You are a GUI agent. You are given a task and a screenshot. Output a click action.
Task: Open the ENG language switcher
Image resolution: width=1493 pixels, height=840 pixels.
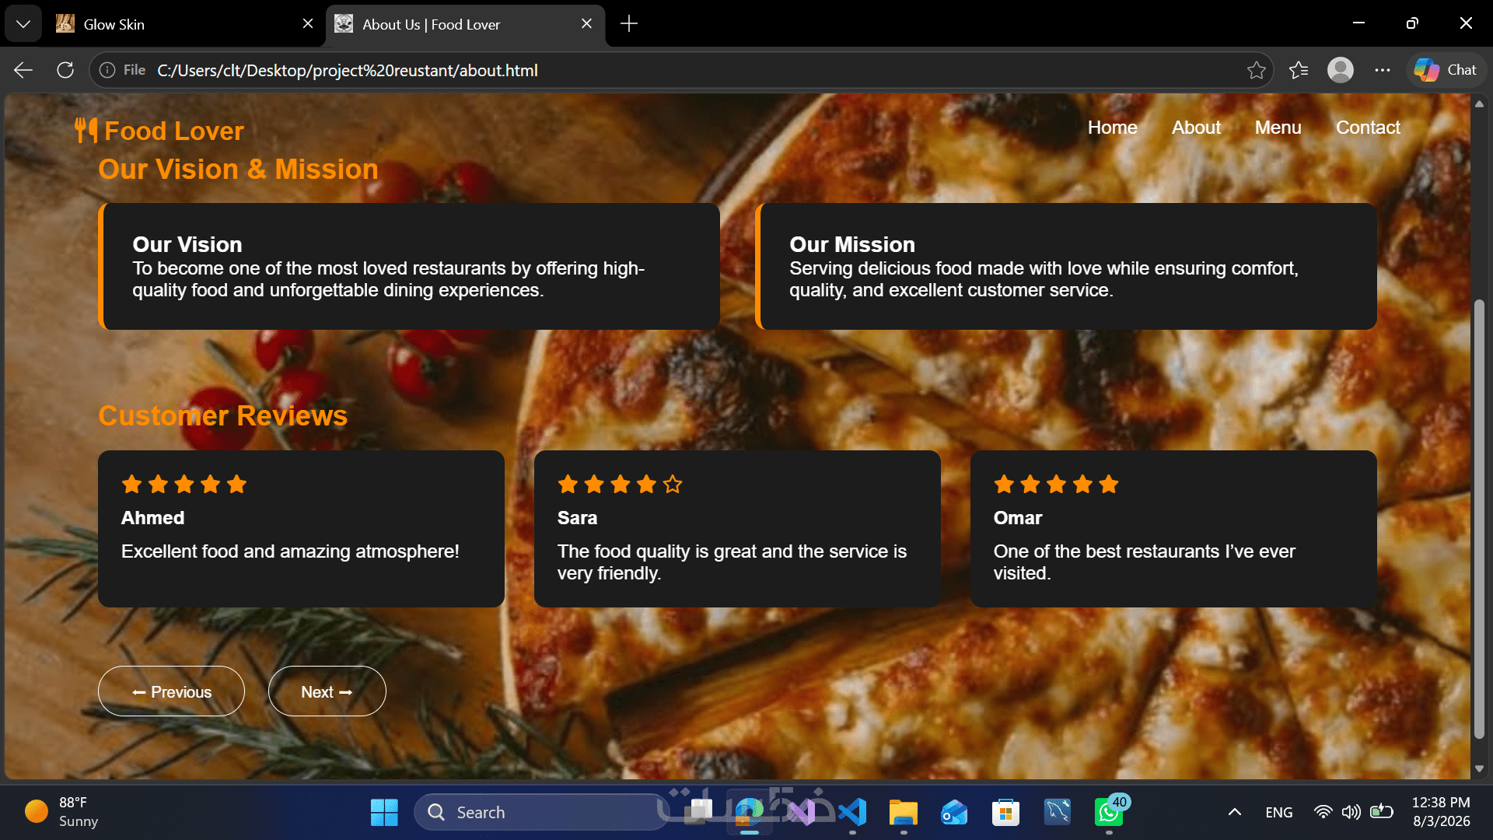[x=1279, y=812]
